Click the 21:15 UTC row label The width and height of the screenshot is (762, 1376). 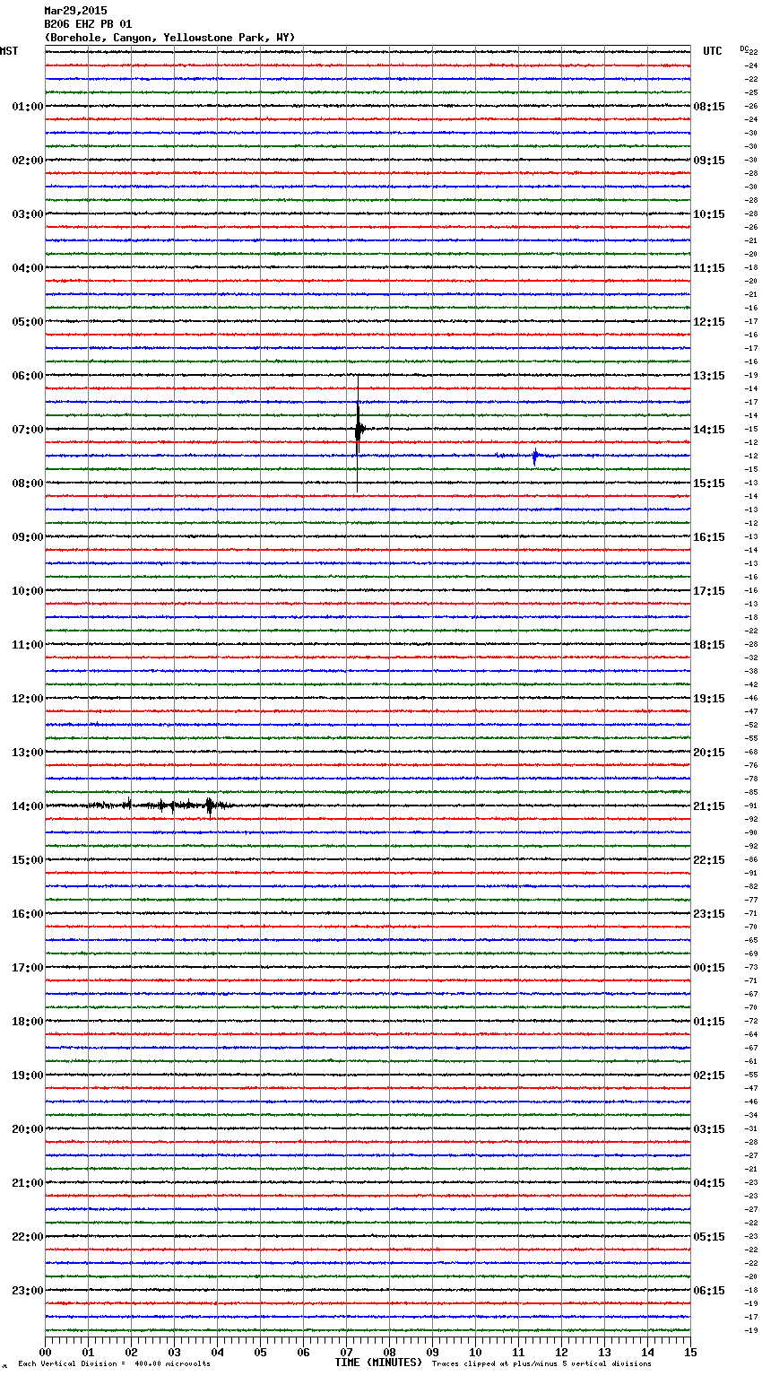[709, 806]
